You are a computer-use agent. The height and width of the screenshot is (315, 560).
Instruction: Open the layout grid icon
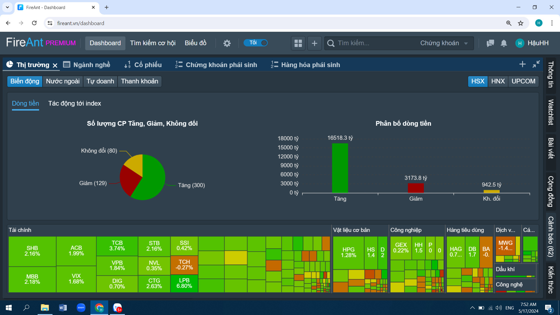coord(298,43)
